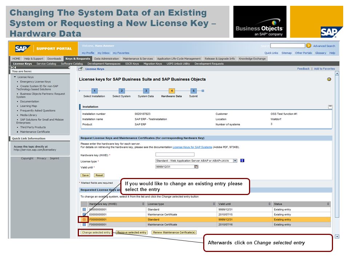The width and height of the screenshot is (349, 261).
Task: Click the License Keys page share icon
Action: click(80, 69)
